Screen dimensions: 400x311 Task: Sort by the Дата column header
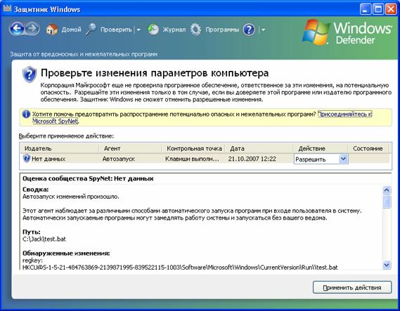tap(259, 148)
